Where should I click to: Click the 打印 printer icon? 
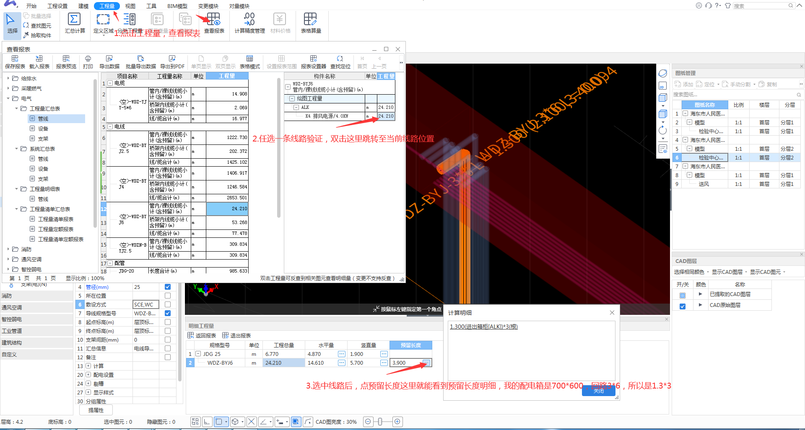pos(88,59)
